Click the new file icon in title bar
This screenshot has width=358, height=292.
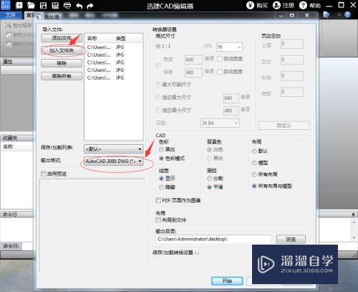click(19, 5)
